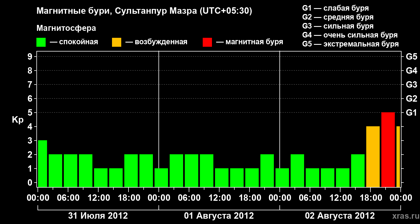Click the '02 Августа 2012' date label
The image size is (420, 224).
pos(340,216)
